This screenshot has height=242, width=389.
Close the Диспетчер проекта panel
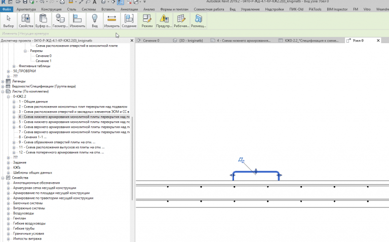click(x=132, y=41)
